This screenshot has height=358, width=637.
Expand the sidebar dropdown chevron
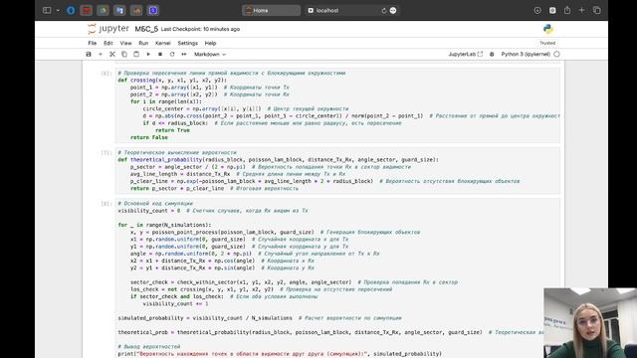[x=58, y=11]
